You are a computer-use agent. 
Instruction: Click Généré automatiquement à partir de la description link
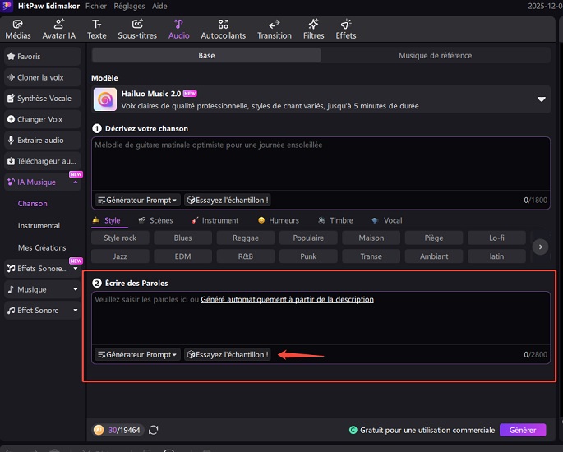287,300
